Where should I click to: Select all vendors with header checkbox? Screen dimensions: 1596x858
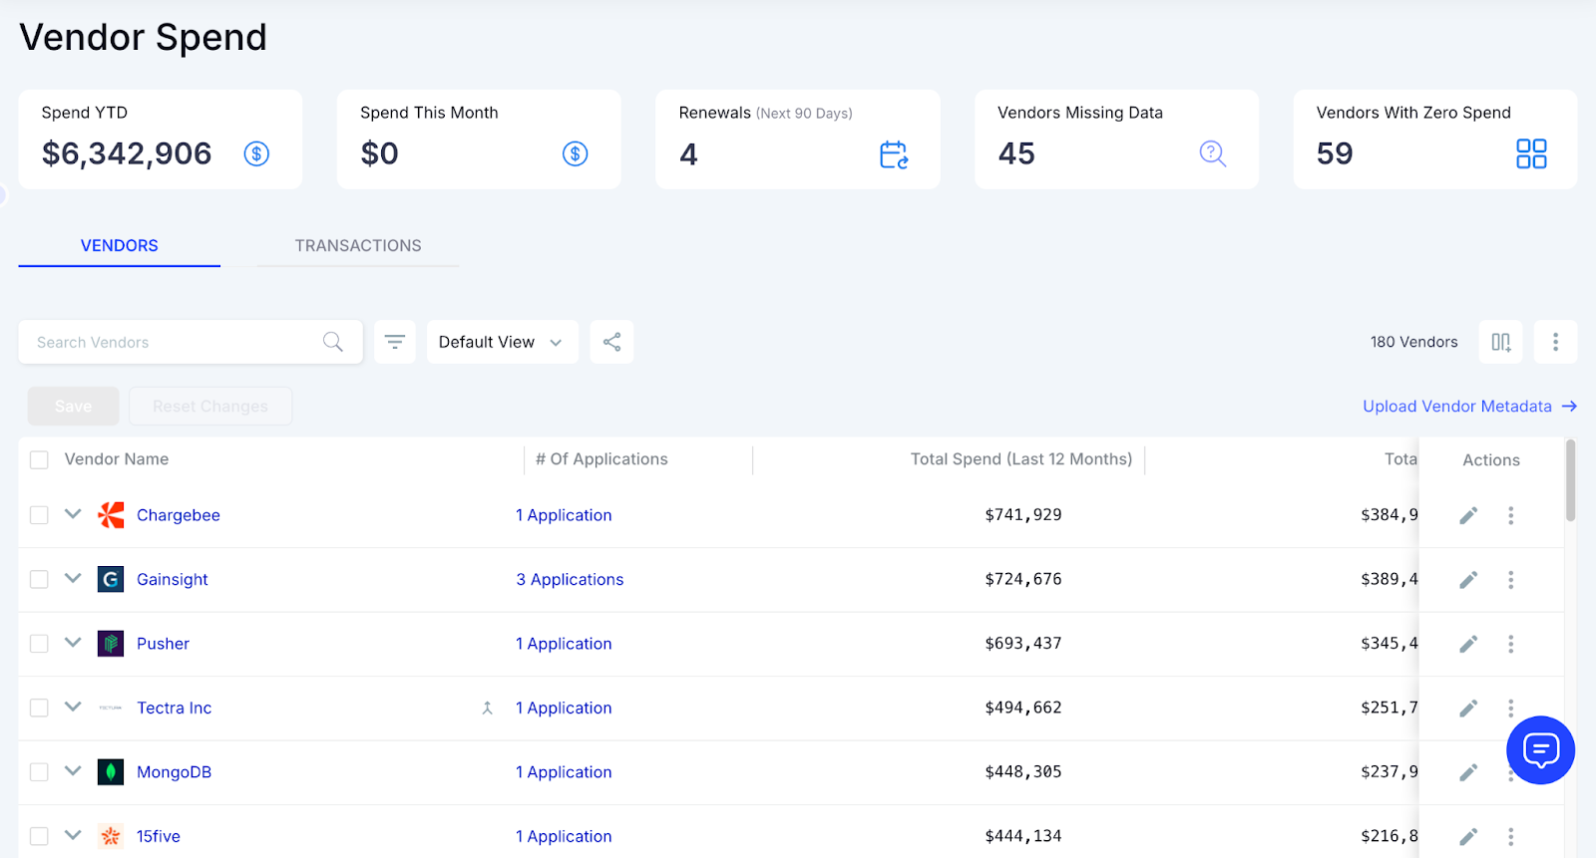(x=39, y=459)
